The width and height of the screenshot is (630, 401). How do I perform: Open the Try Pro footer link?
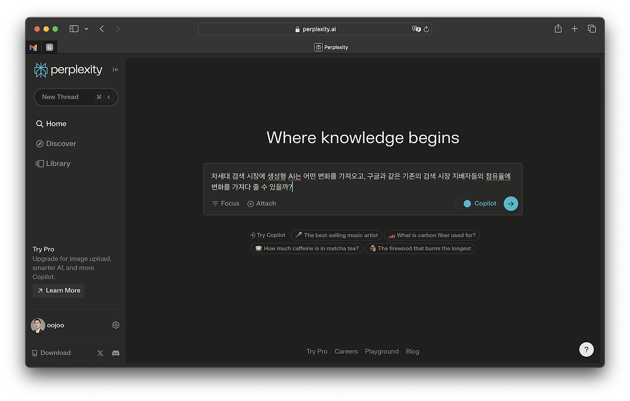(x=317, y=351)
